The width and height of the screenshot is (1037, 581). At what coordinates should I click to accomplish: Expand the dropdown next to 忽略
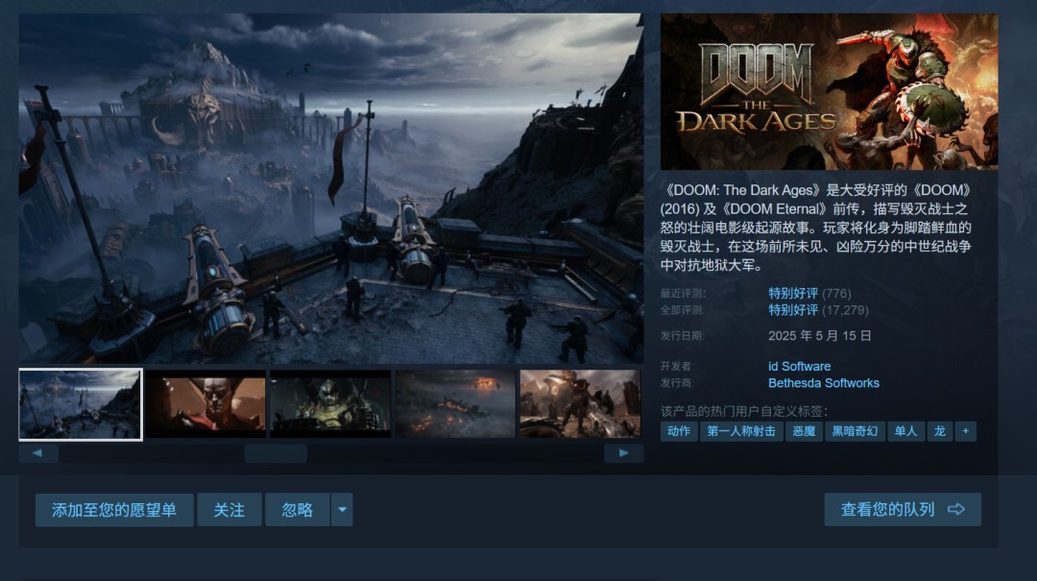point(342,509)
